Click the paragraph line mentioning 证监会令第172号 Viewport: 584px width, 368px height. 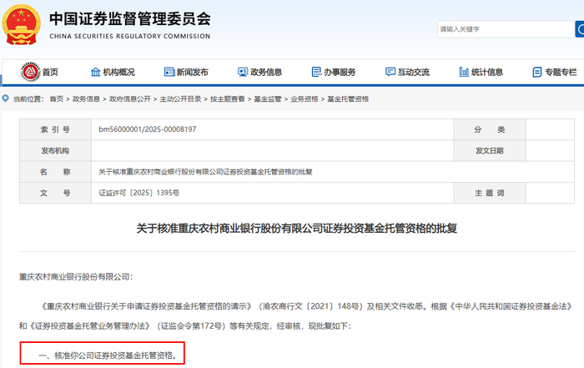(x=185, y=326)
